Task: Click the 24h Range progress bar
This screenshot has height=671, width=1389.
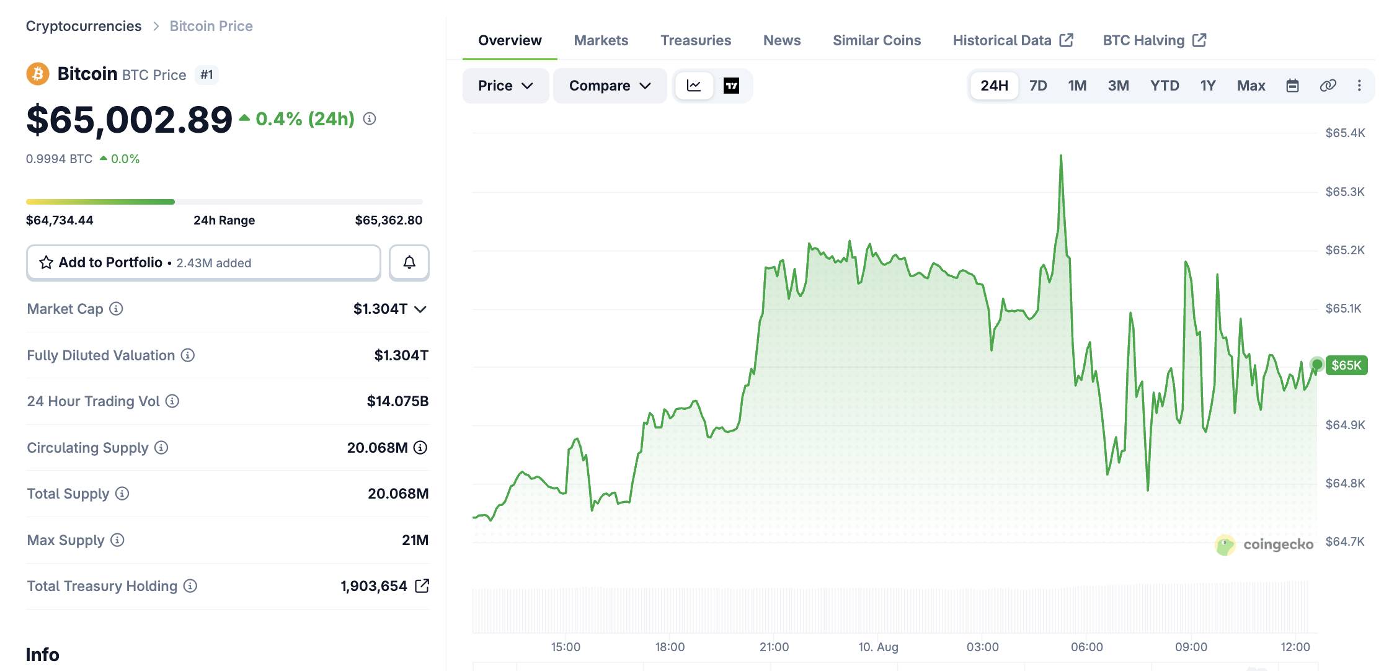Action: [224, 202]
